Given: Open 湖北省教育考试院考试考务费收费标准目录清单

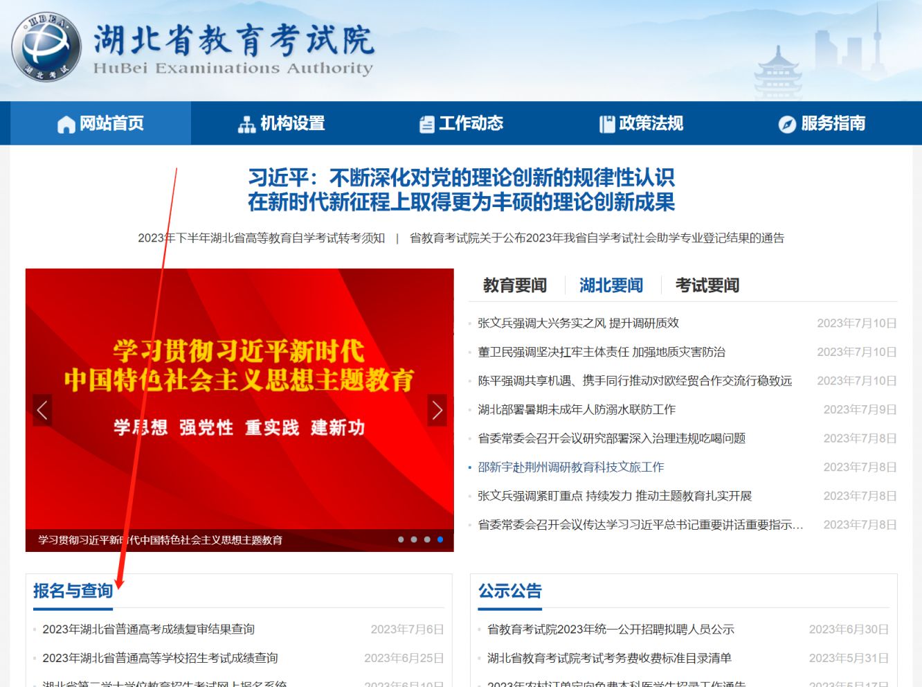Looking at the screenshot, I should coord(609,658).
